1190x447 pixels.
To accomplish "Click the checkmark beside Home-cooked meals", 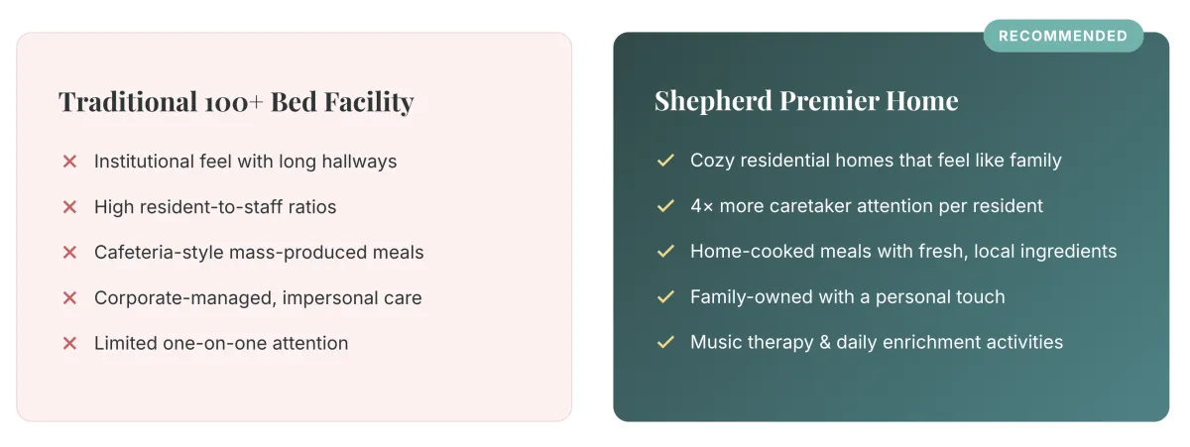I will click(x=665, y=252).
